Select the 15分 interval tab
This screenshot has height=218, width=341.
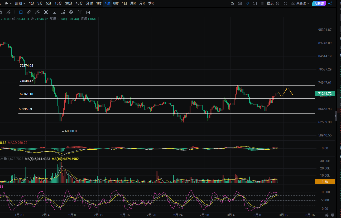pyautogui.click(x=58, y=3)
